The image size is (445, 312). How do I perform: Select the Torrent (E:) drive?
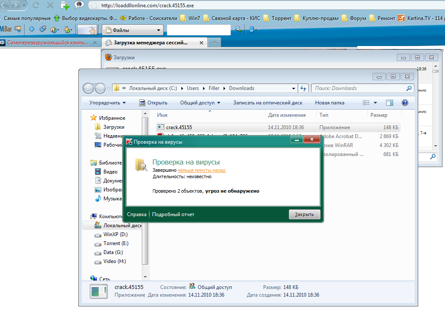[x=115, y=243]
